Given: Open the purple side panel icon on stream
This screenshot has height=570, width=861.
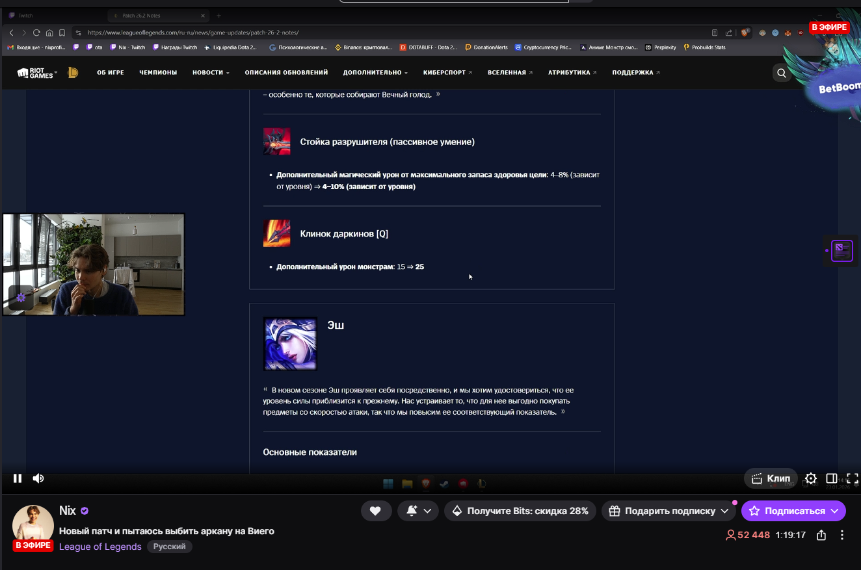Looking at the screenshot, I should click(x=841, y=250).
